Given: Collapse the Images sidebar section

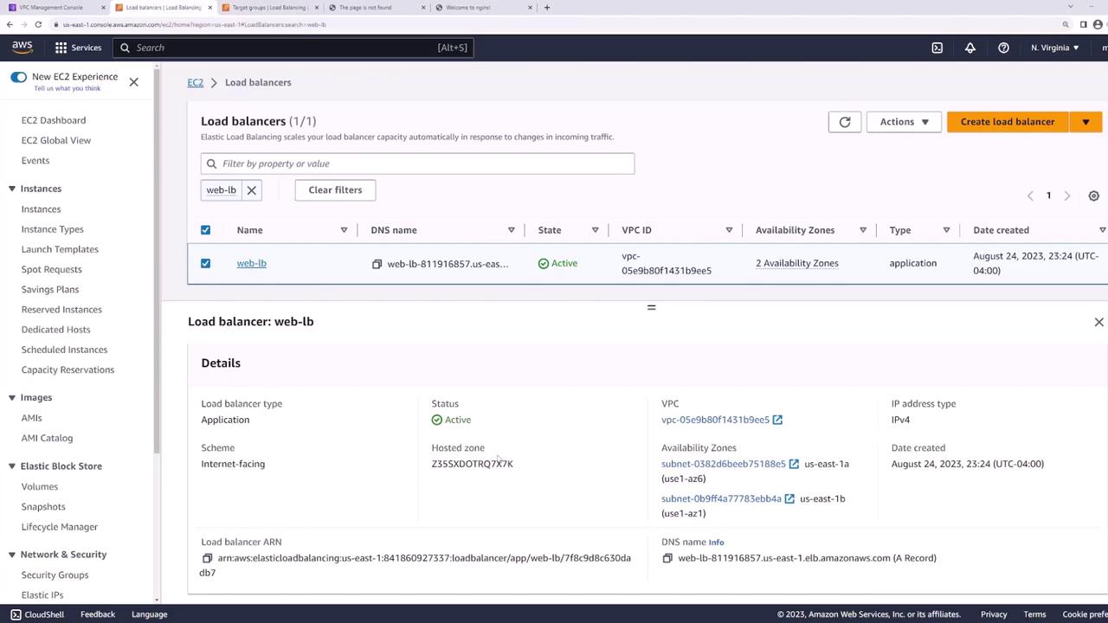Looking at the screenshot, I should (x=12, y=398).
